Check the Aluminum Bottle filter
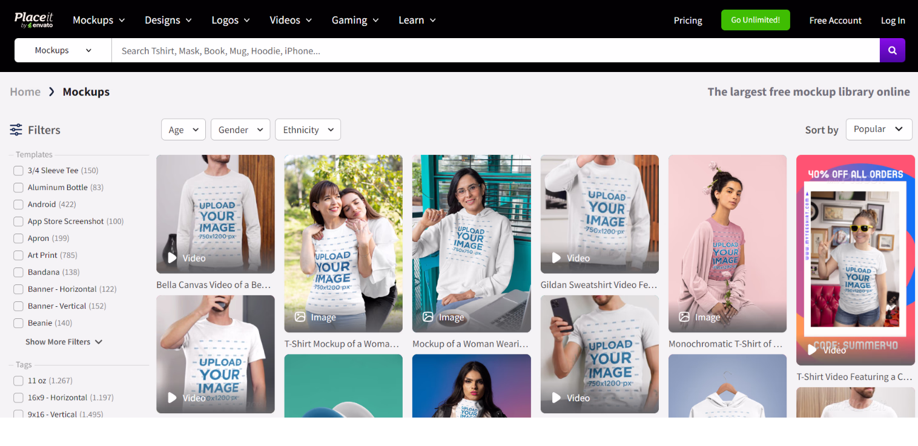 click(18, 188)
